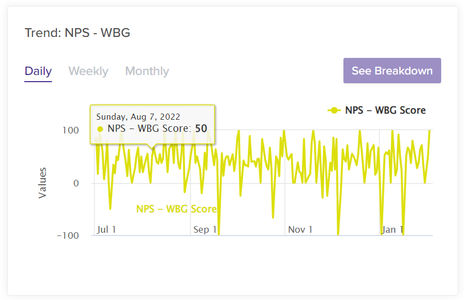Toggle NPS – WBG Score series in legend

(385, 110)
